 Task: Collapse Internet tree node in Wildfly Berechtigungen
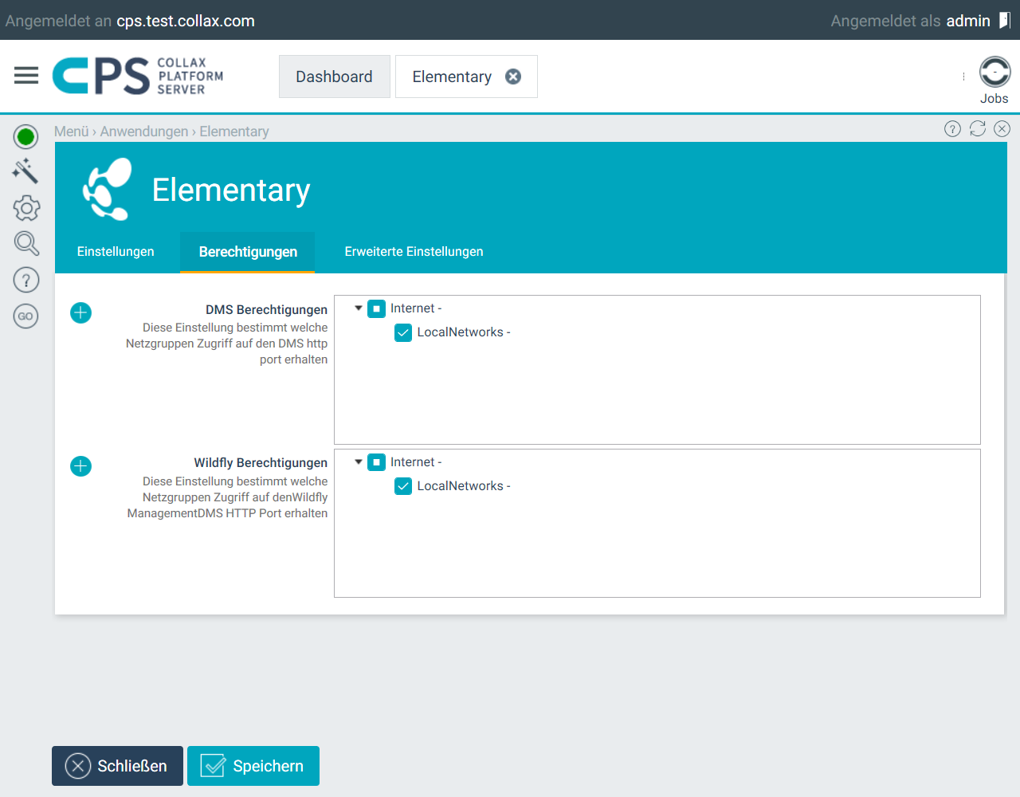[x=359, y=461]
